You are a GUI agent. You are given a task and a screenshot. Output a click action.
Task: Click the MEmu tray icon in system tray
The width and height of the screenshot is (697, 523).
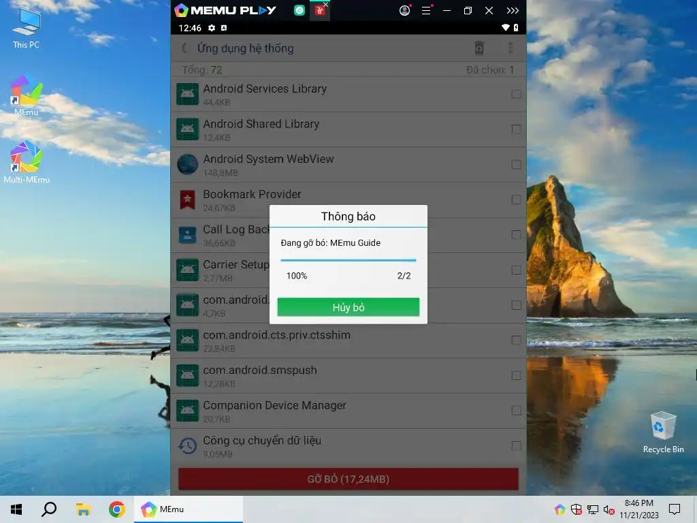pos(560,509)
